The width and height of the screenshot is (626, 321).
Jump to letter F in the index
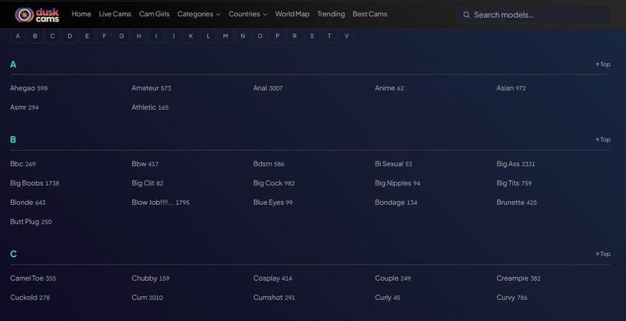pyautogui.click(x=104, y=36)
